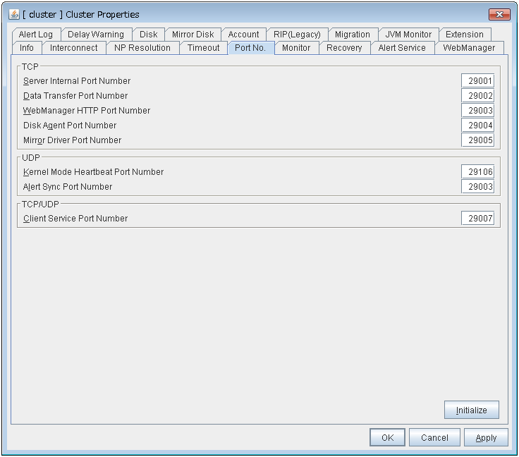Click the UDP group heading
The image size is (519, 457).
pos(31,157)
